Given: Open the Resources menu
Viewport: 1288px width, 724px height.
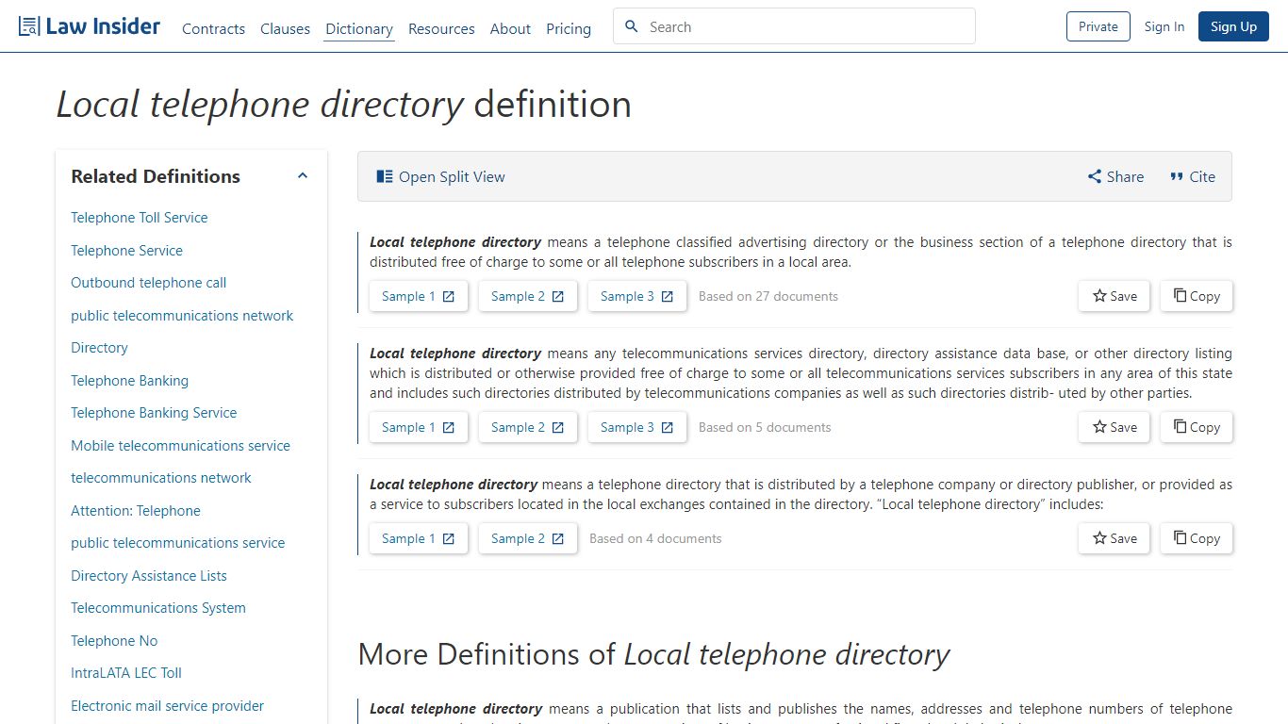Looking at the screenshot, I should click(x=441, y=28).
